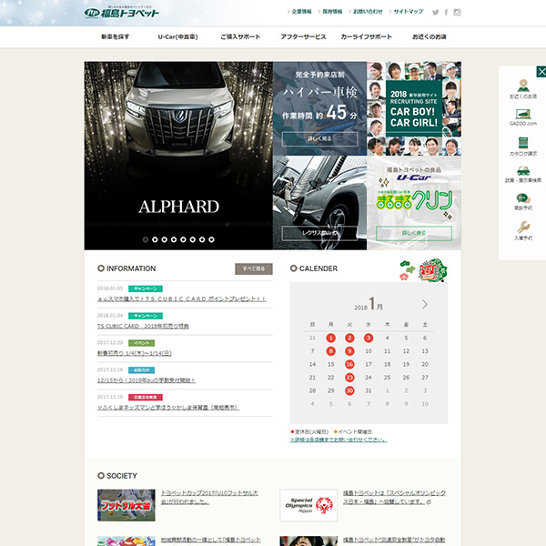Open the calendar store inquiry note link

339,440
